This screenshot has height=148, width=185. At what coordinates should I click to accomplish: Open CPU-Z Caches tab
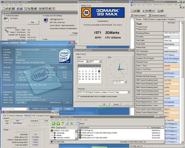(11, 116)
